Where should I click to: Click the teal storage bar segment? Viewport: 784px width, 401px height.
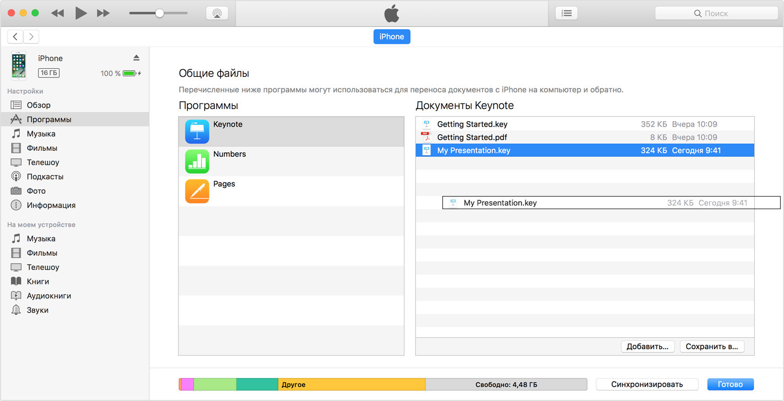pos(257,384)
